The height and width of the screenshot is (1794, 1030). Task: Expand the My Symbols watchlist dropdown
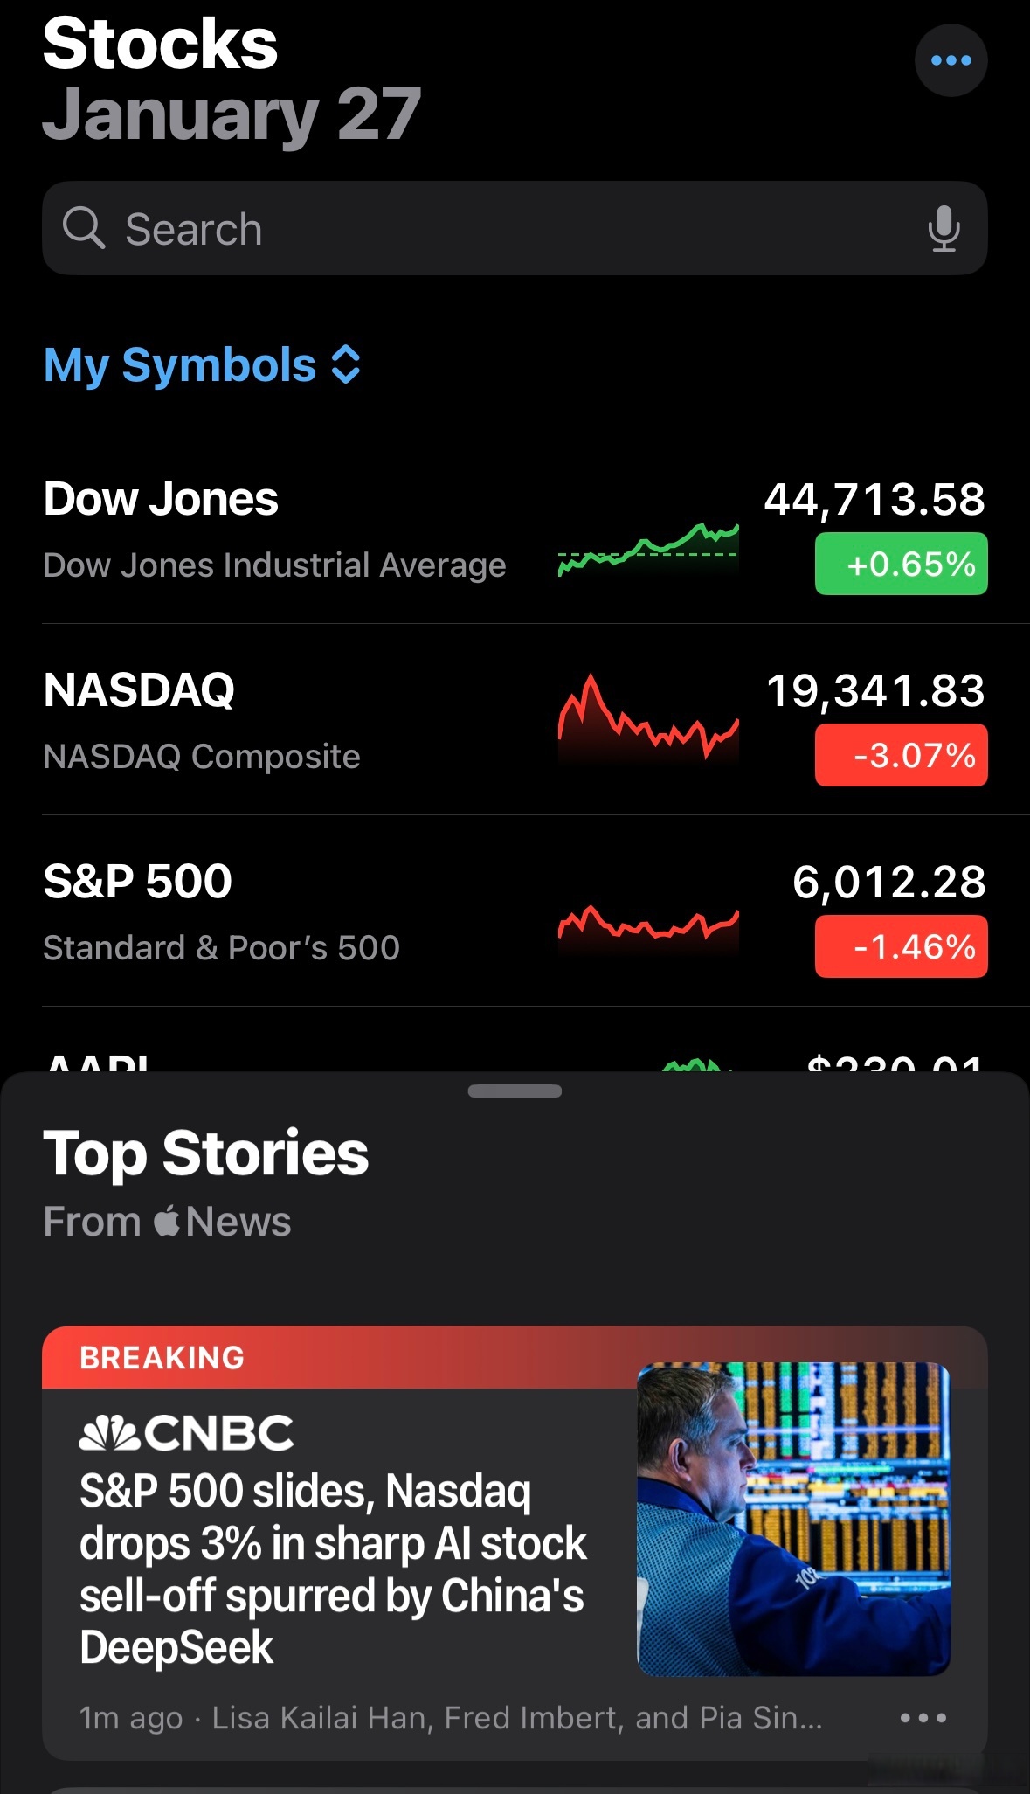click(x=179, y=364)
